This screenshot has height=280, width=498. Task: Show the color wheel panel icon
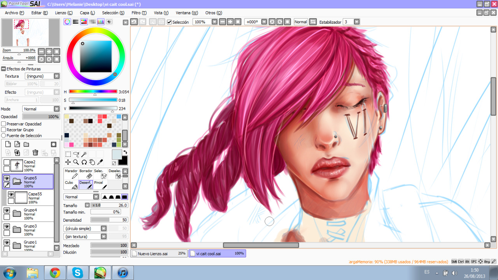(67, 22)
